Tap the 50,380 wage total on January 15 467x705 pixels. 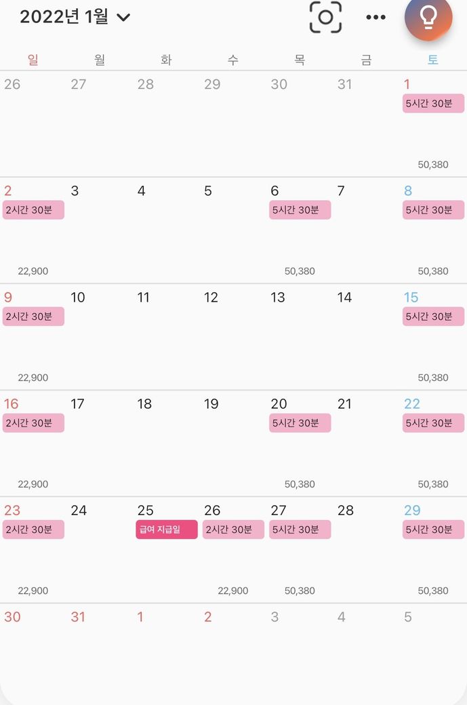click(433, 378)
